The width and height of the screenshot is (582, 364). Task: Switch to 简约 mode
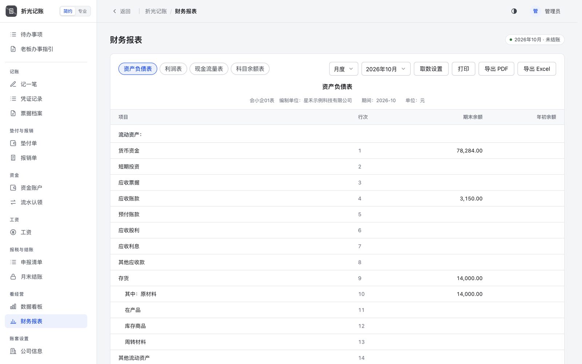click(x=68, y=11)
